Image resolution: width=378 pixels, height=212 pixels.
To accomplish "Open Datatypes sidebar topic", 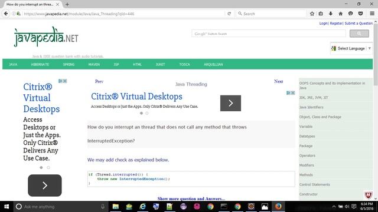I will (x=307, y=136).
